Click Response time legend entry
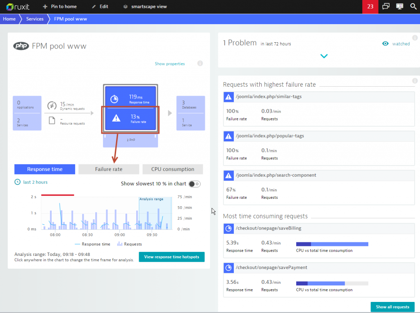420x313 pixels. 92,244
